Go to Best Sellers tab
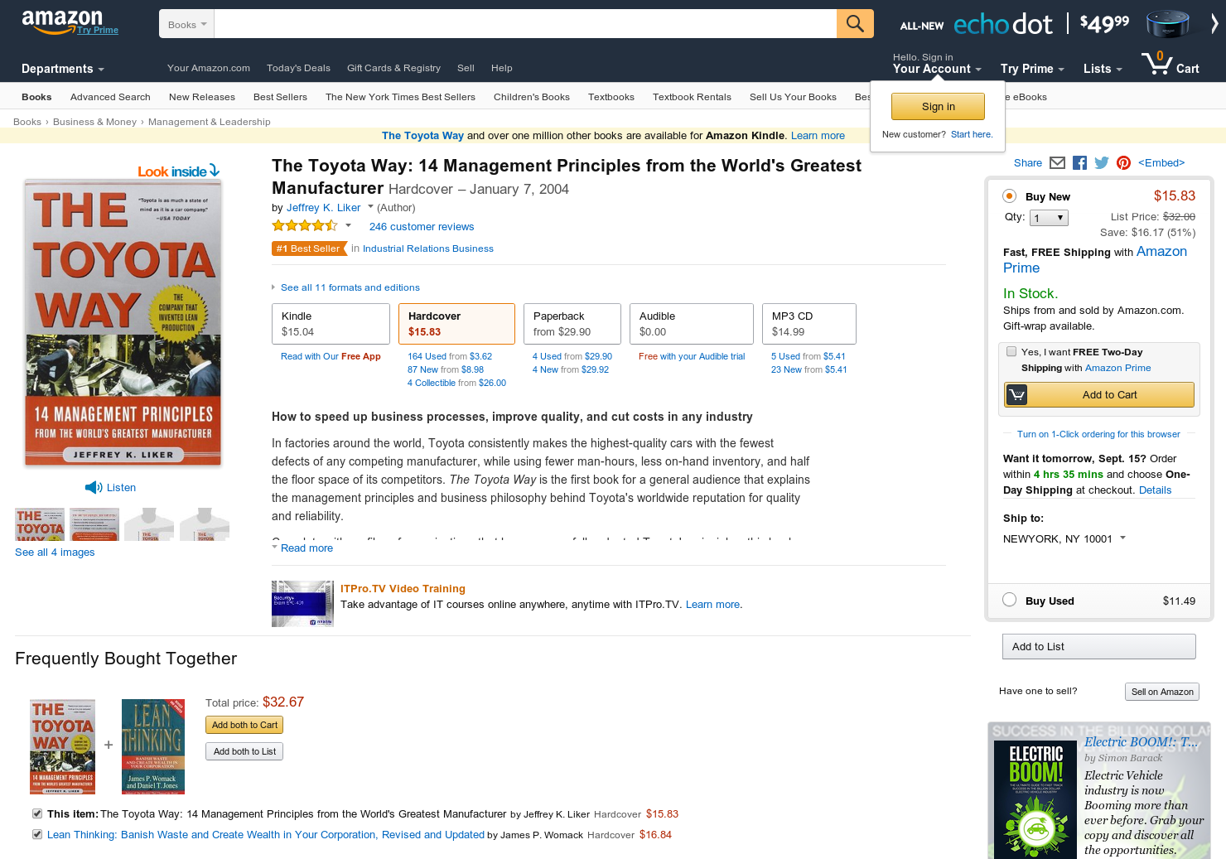The image size is (1226, 859). click(x=280, y=97)
